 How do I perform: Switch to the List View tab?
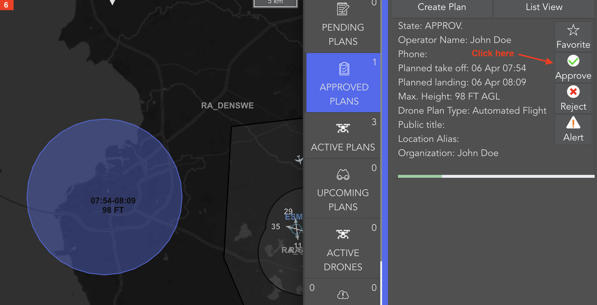tap(544, 7)
